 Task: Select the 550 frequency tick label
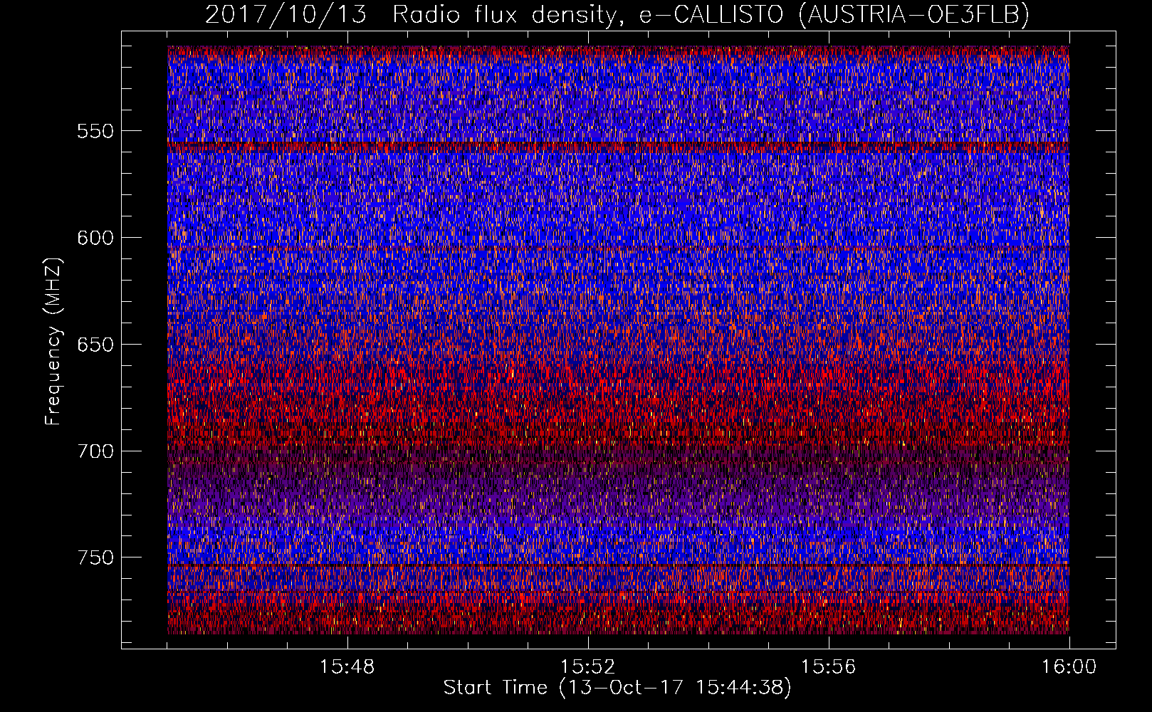[95, 131]
